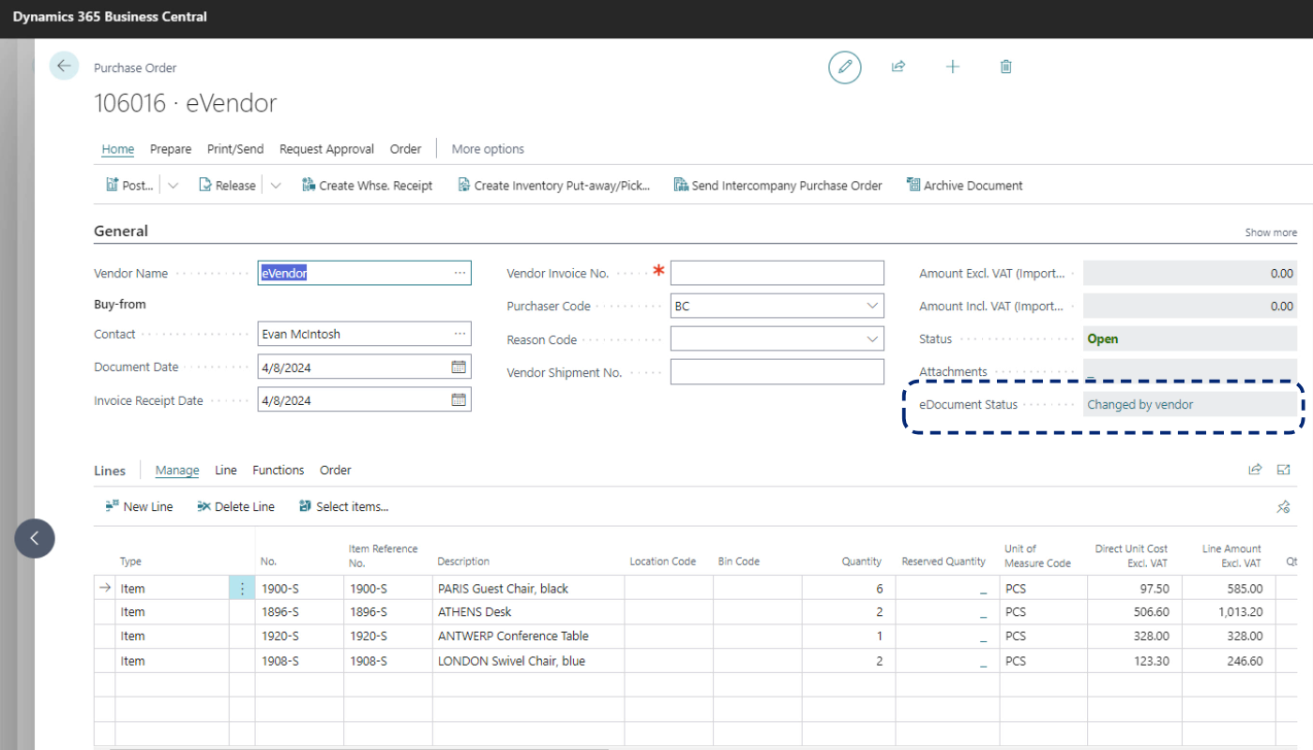The height and width of the screenshot is (750, 1313).
Task: Select PARIS Guest Chair, black cell
Action: pos(528,589)
